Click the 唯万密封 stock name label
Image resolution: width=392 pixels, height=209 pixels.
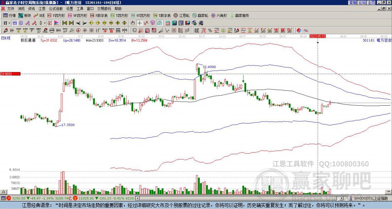point(384,40)
